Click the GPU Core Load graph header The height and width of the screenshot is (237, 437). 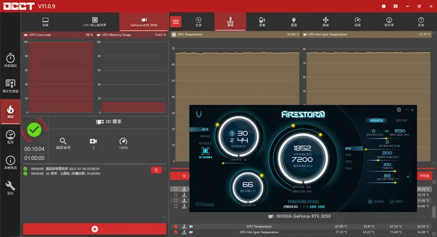(58, 35)
